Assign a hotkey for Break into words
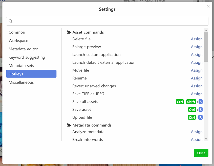The width and height of the screenshot is (214, 166). [x=197, y=140]
